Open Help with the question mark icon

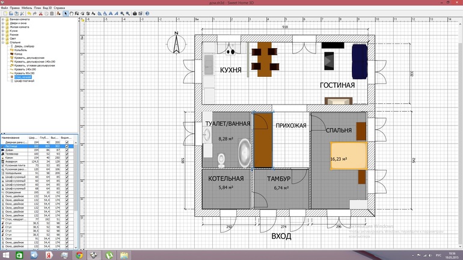coord(147,13)
